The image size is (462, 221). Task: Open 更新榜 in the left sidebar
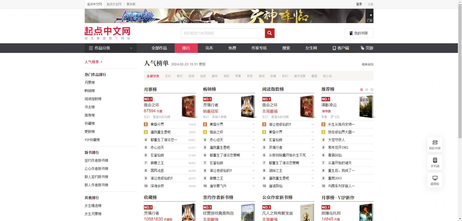(90, 132)
